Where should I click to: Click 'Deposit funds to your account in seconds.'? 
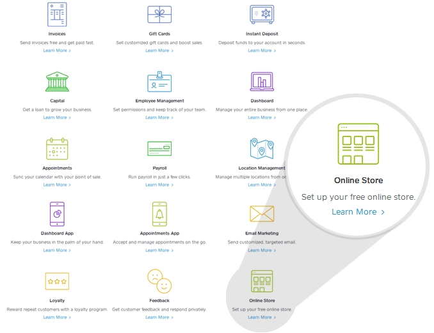pyautogui.click(x=262, y=43)
